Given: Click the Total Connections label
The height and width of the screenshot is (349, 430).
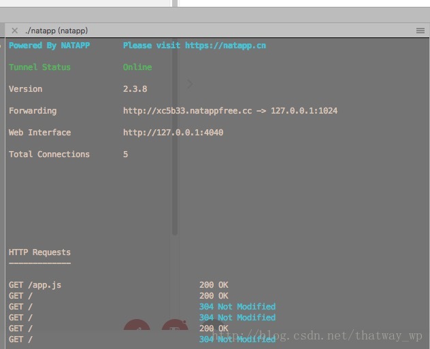Looking at the screenshot, I should point(49,154).
